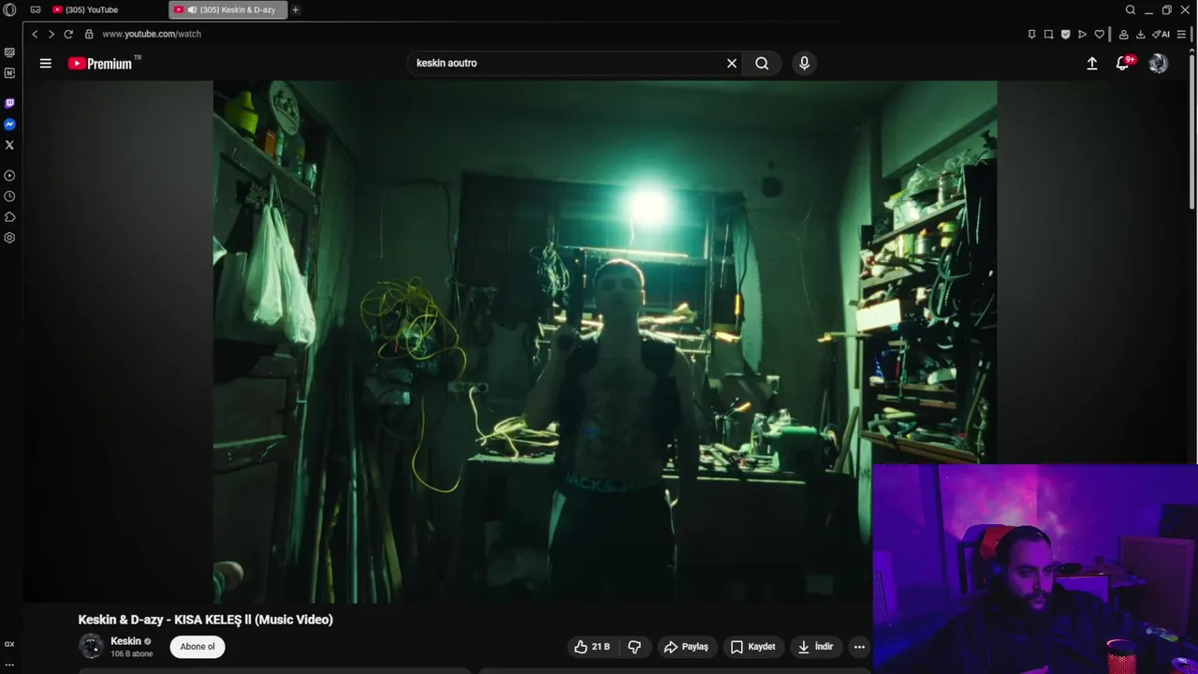This screenshot has width=1198, height=674.
Task: Share video with Paylaş button
Action: click(x=686, y=647)
